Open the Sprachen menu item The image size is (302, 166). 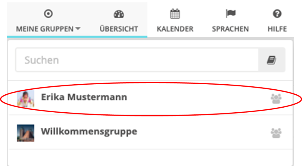pyautogui.click(x=230, y=29)
